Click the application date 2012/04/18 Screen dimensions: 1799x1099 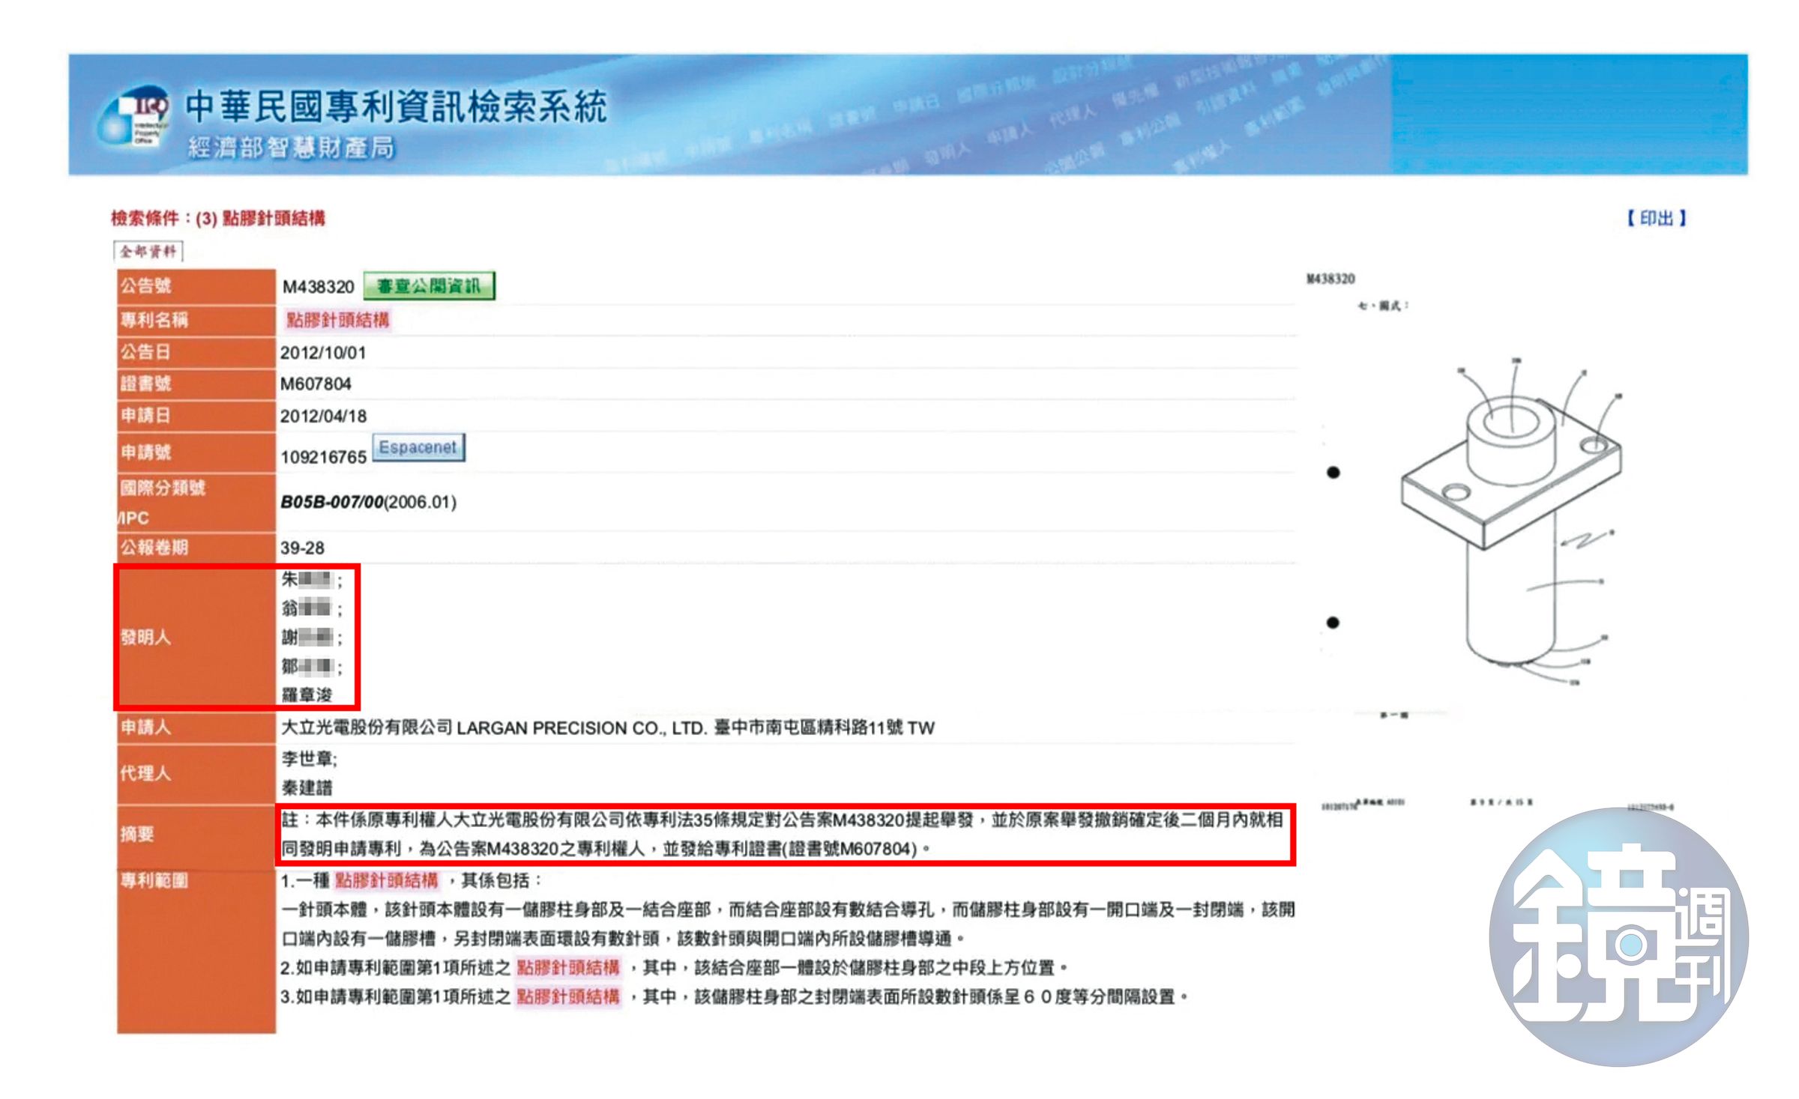click(x=323, y=416)
